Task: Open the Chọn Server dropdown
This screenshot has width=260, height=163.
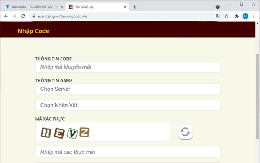Action: tap(128, 89)
